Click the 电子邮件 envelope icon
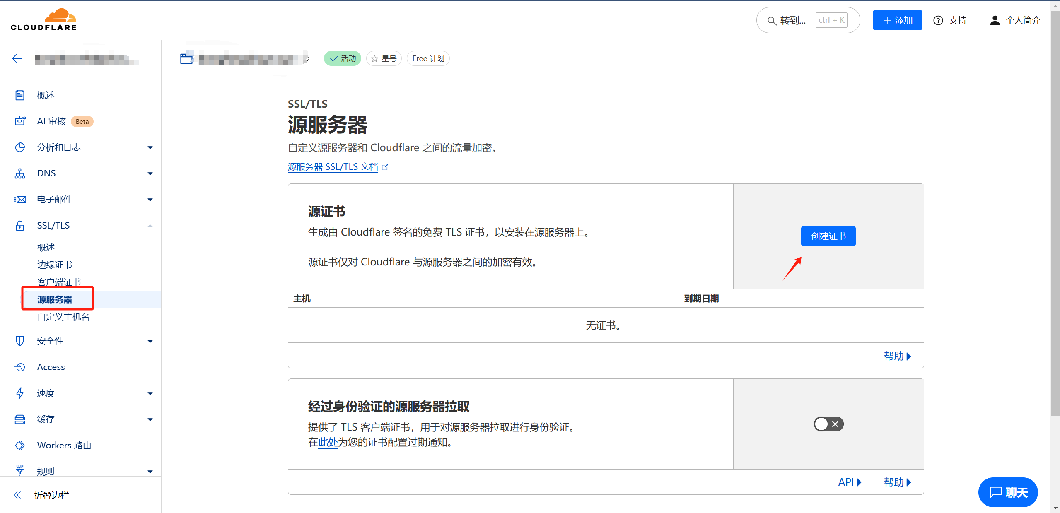 click(20, 200)
